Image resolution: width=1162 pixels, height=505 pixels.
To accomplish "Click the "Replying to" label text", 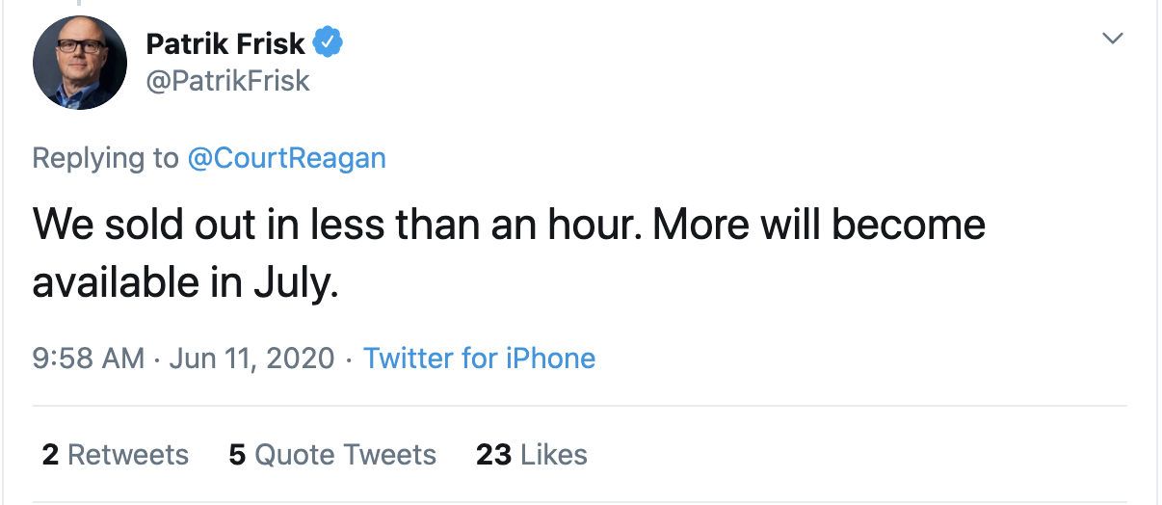I will point(105,158).
